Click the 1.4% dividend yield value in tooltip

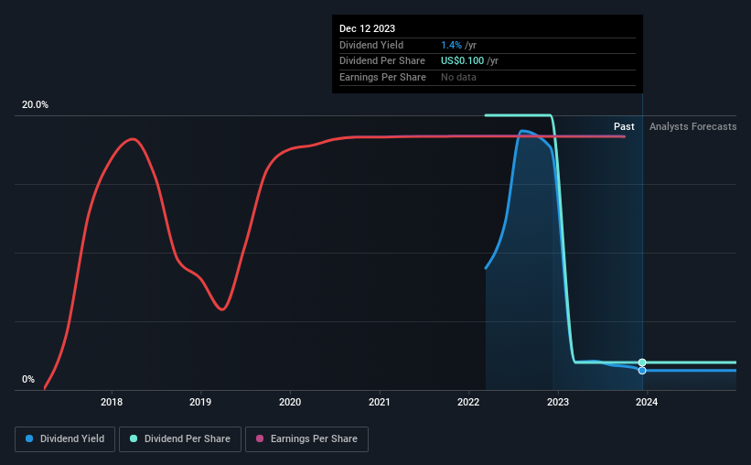[x=451, y=45]
